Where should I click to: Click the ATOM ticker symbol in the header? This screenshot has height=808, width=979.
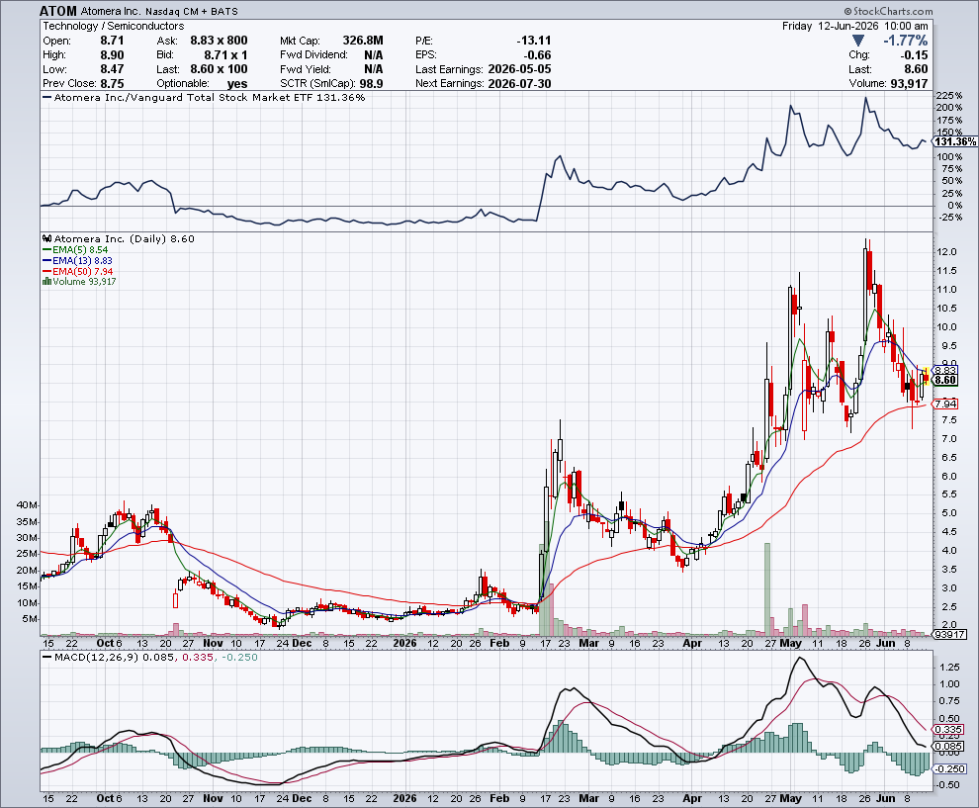point(58,11)
